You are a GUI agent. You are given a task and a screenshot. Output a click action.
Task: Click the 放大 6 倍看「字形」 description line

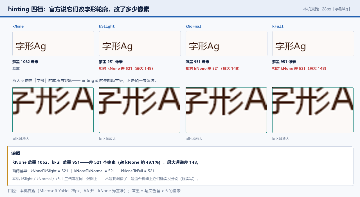click(x=85, y=80)
